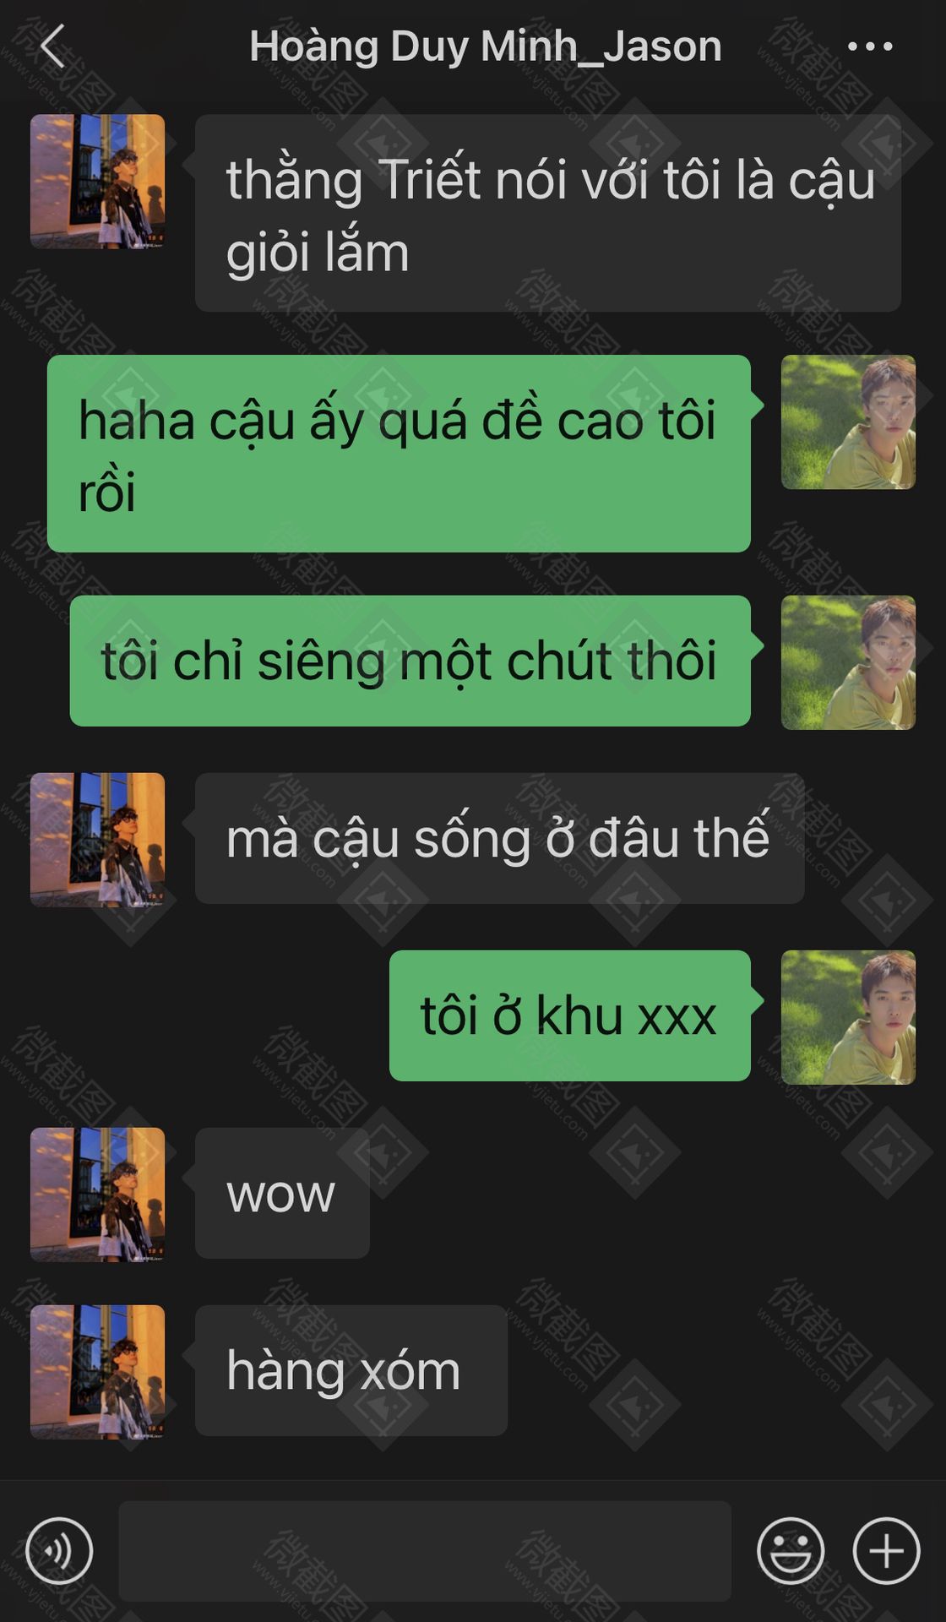
Task: Tap the sender avatar beside 'thằng Triết' message
Action: tap(97, 182)
